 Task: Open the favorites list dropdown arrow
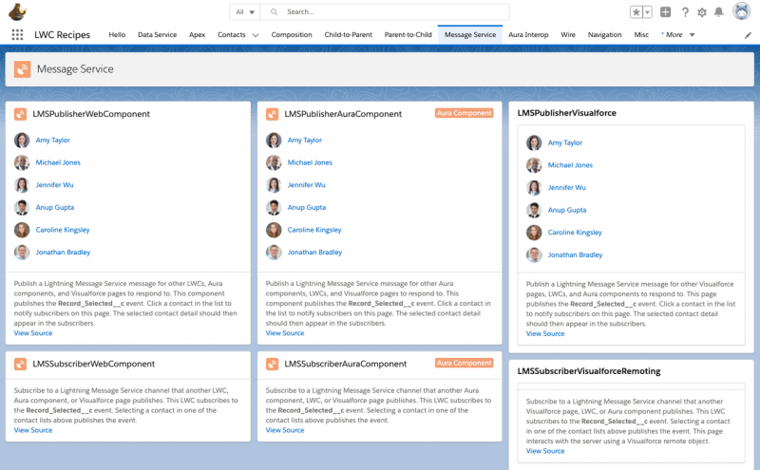647,12
